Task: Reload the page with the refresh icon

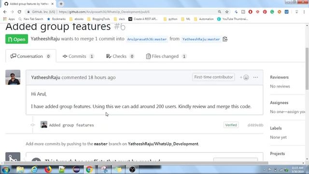Action: tap(19, 12)
